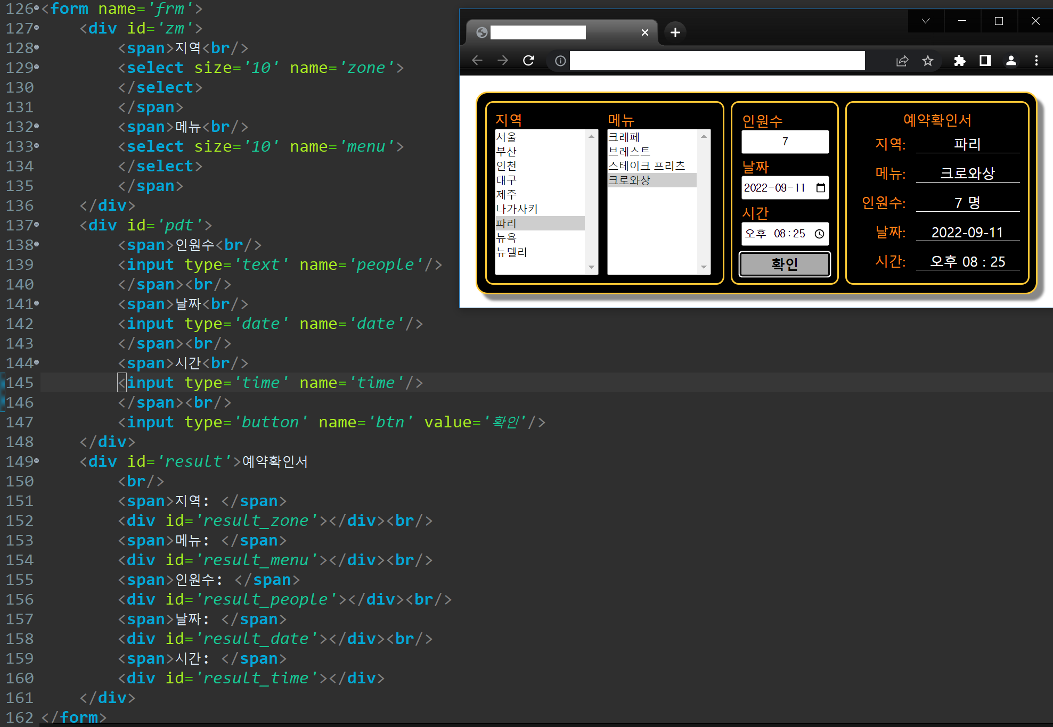Viewport: 1053px width, 727px height.
Task: Toggle the browser side panel icon
Action: pyautogui.click(x=985, y=61)
